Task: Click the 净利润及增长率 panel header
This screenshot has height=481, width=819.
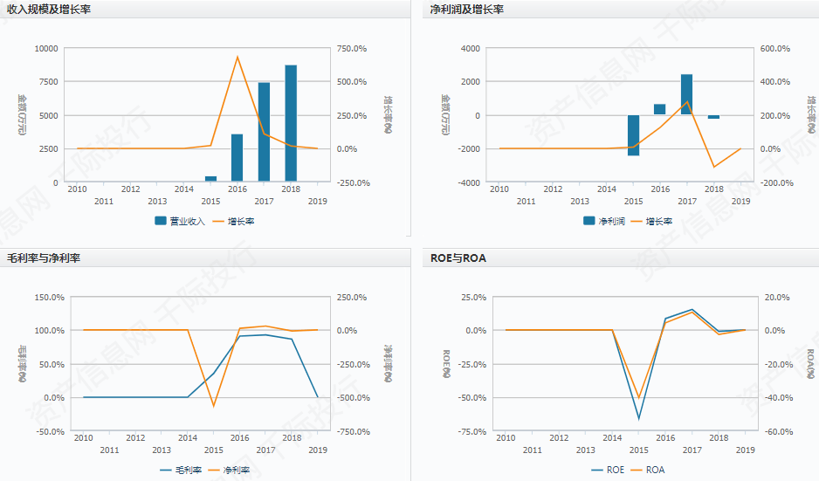Action: click(467, 9)
